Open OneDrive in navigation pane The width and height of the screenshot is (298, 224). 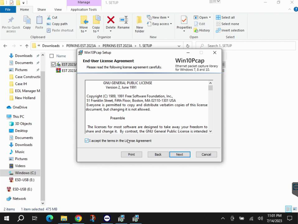pyautogui.click(x=17, y=107)
